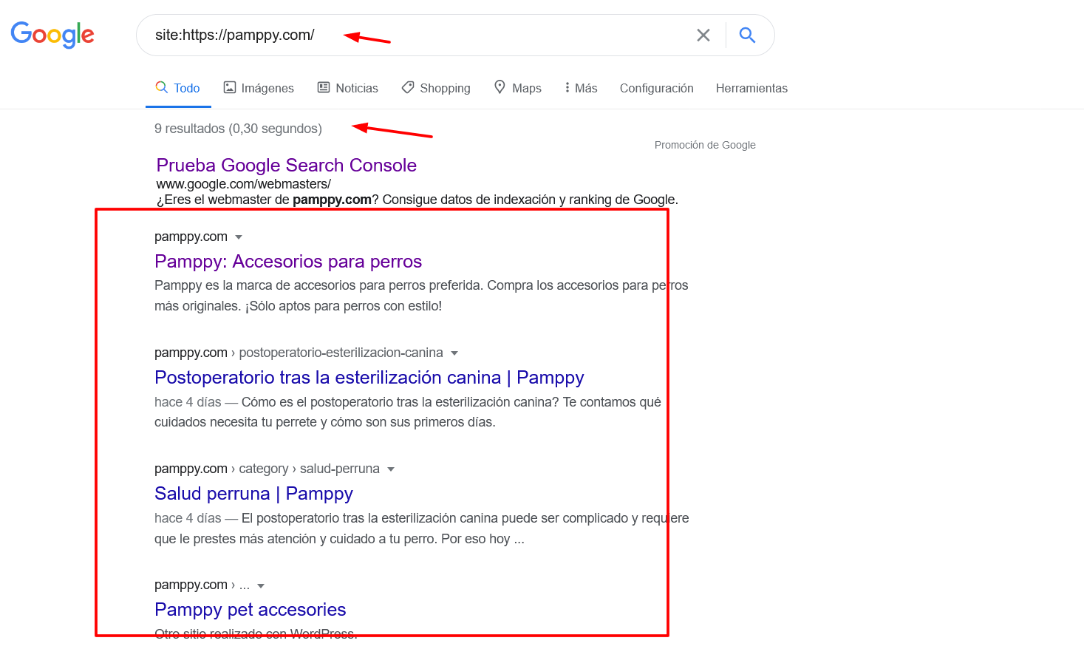The image size is (1084, 649).
Task: Expand dropdown arrow next to postoperatorio-esterilizacion-canina
Action: [454, 353]
